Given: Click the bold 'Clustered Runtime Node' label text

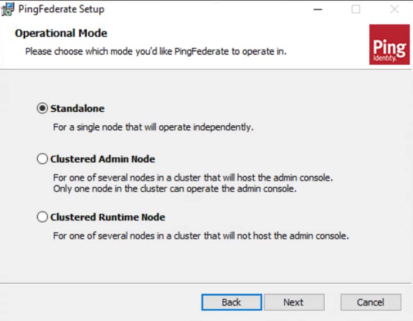Looking at the screenshot, I should click(107, 218).
